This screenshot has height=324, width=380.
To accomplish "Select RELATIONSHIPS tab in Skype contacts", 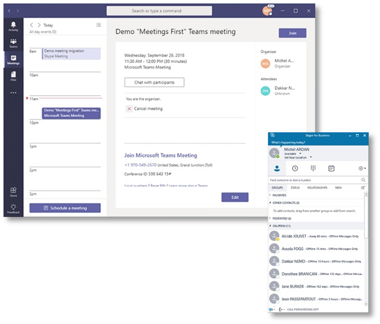I will 317,188.
